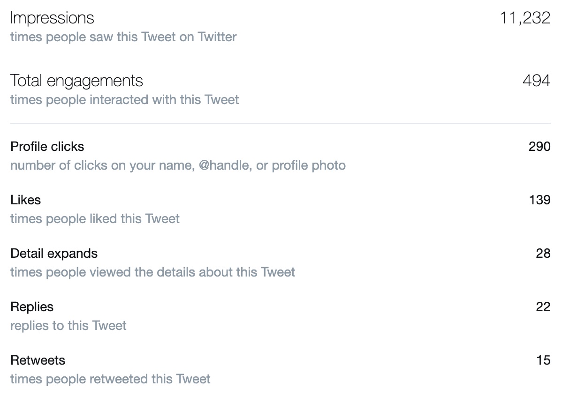Click the '@handle, or profile photo' description text

tap(272, 165)
